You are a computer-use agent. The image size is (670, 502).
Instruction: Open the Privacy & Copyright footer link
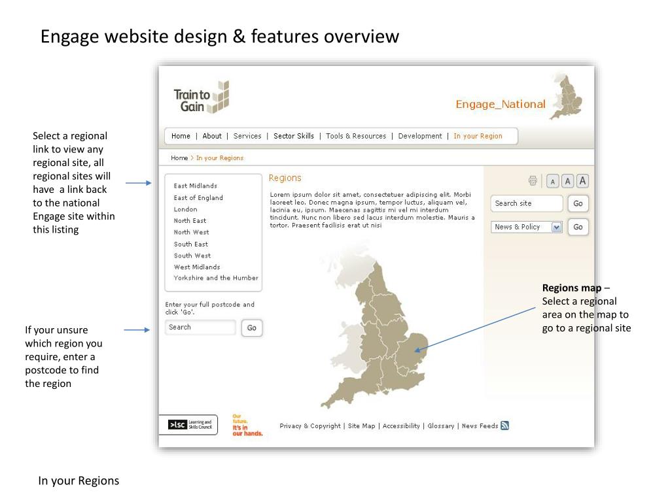click(310, 426)
